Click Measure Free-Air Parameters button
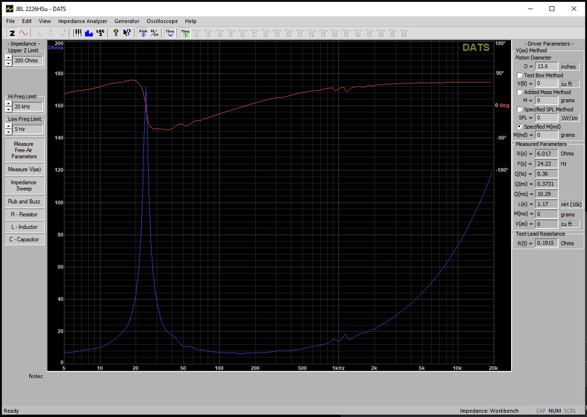 (x=24, y=150)
